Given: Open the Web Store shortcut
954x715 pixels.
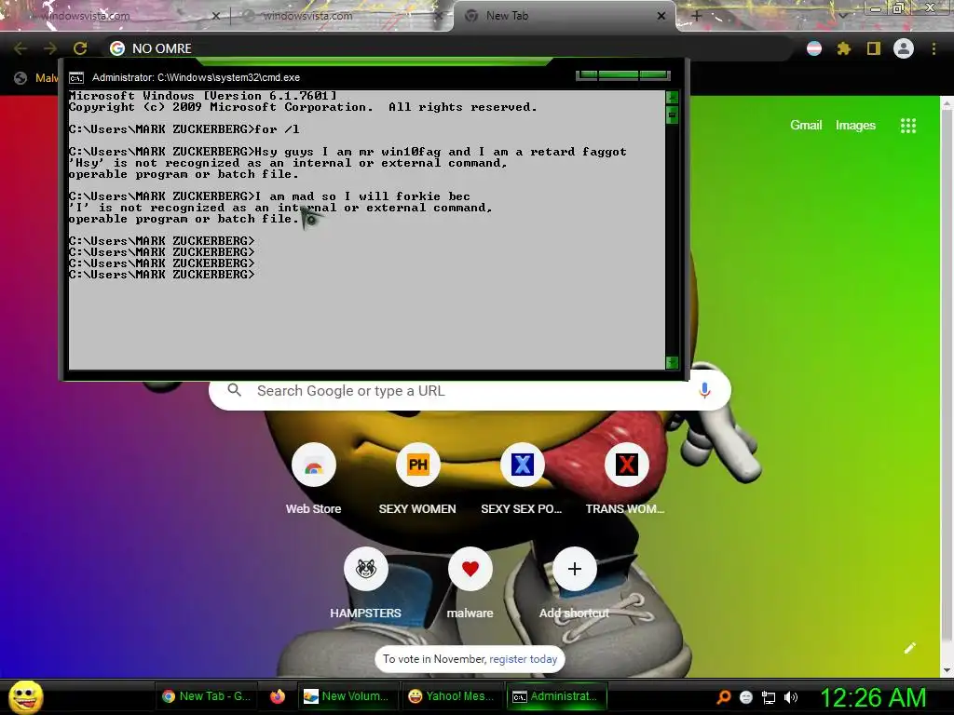Looking at the screenshot, I should click(x=313, y=465).
